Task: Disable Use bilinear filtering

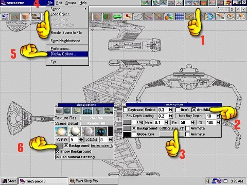Action: pyautogui.click(x=58, y=157)
